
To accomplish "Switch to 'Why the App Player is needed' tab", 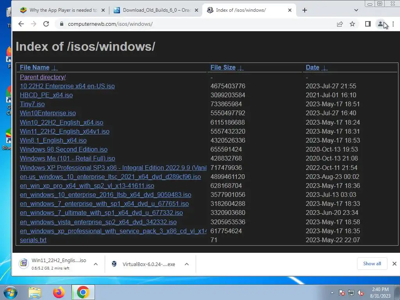I will 62,10.
